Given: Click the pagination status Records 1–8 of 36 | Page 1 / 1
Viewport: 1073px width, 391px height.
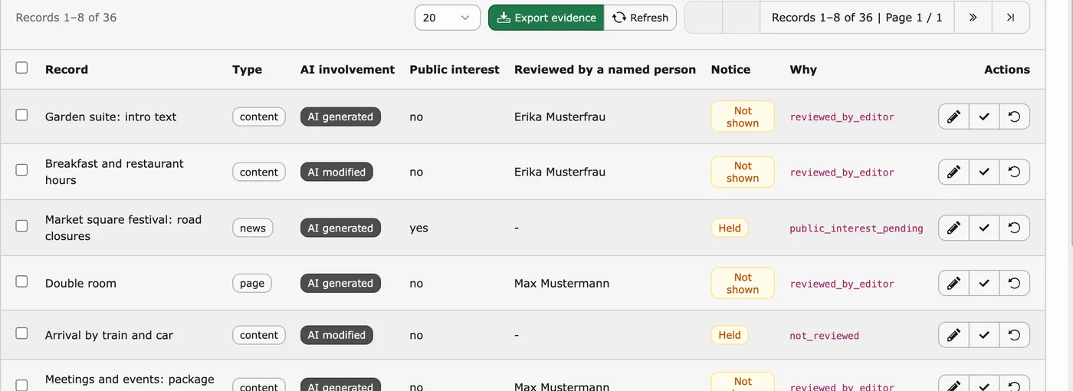Looking at the screenshot, I should click(x=857, y=17).
